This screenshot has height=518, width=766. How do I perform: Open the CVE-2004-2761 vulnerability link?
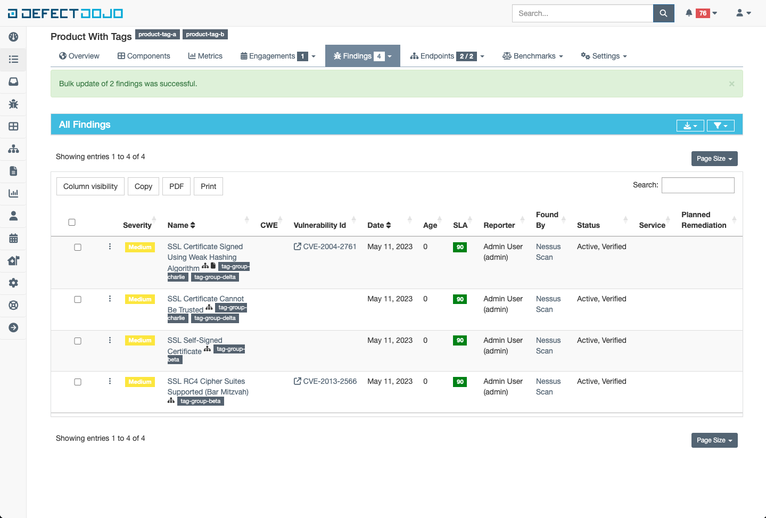(329, 246)
